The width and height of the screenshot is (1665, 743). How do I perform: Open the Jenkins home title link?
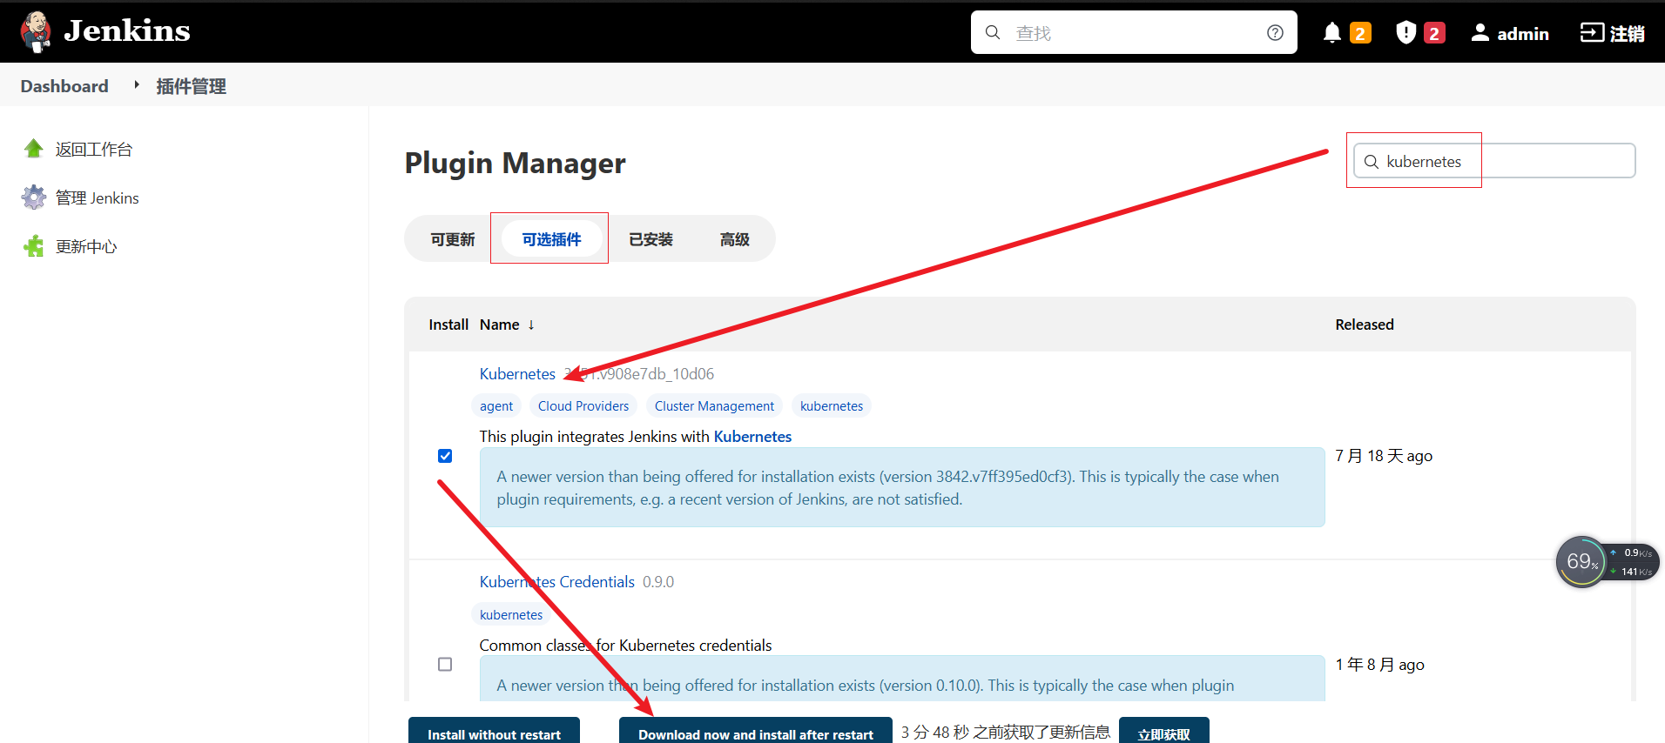[x=127, y=31]
